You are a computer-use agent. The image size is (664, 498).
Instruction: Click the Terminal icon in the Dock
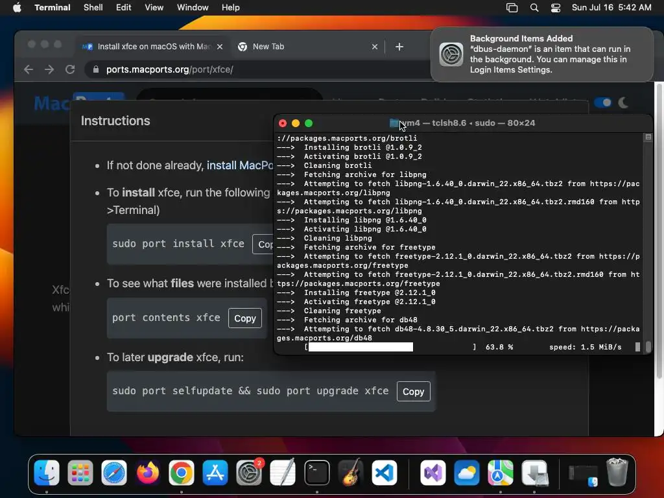[316, 473]
